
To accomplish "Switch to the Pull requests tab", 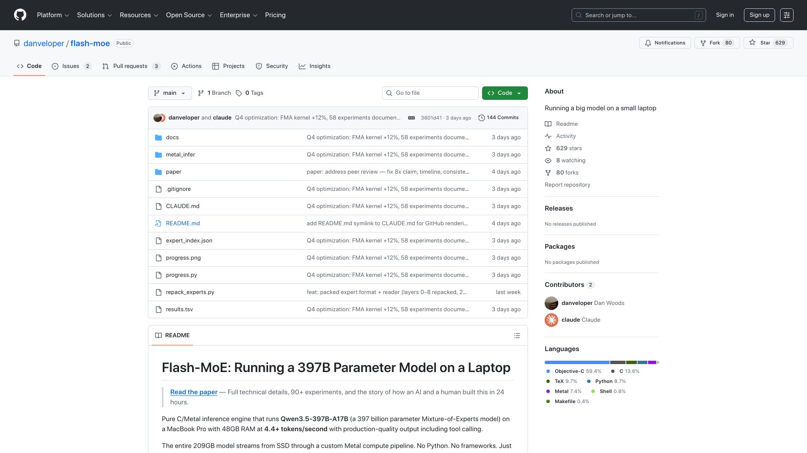I will point(132,66).
